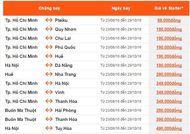
Task: Click the arrow icon between Hồ Chí Minh and Pleiku
Action: (x=49, y=20)
